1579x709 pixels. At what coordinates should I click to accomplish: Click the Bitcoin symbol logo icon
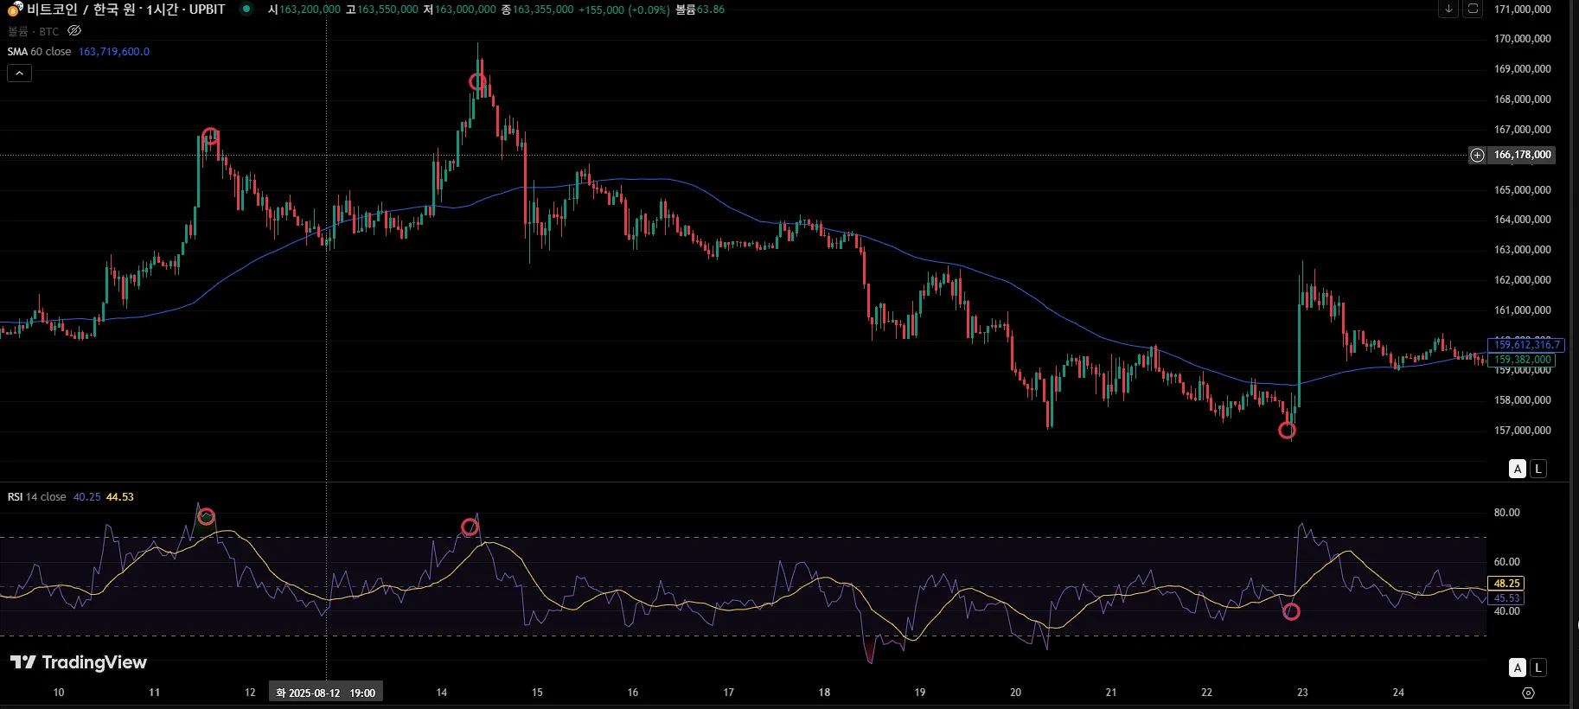[x=15, y=10]
